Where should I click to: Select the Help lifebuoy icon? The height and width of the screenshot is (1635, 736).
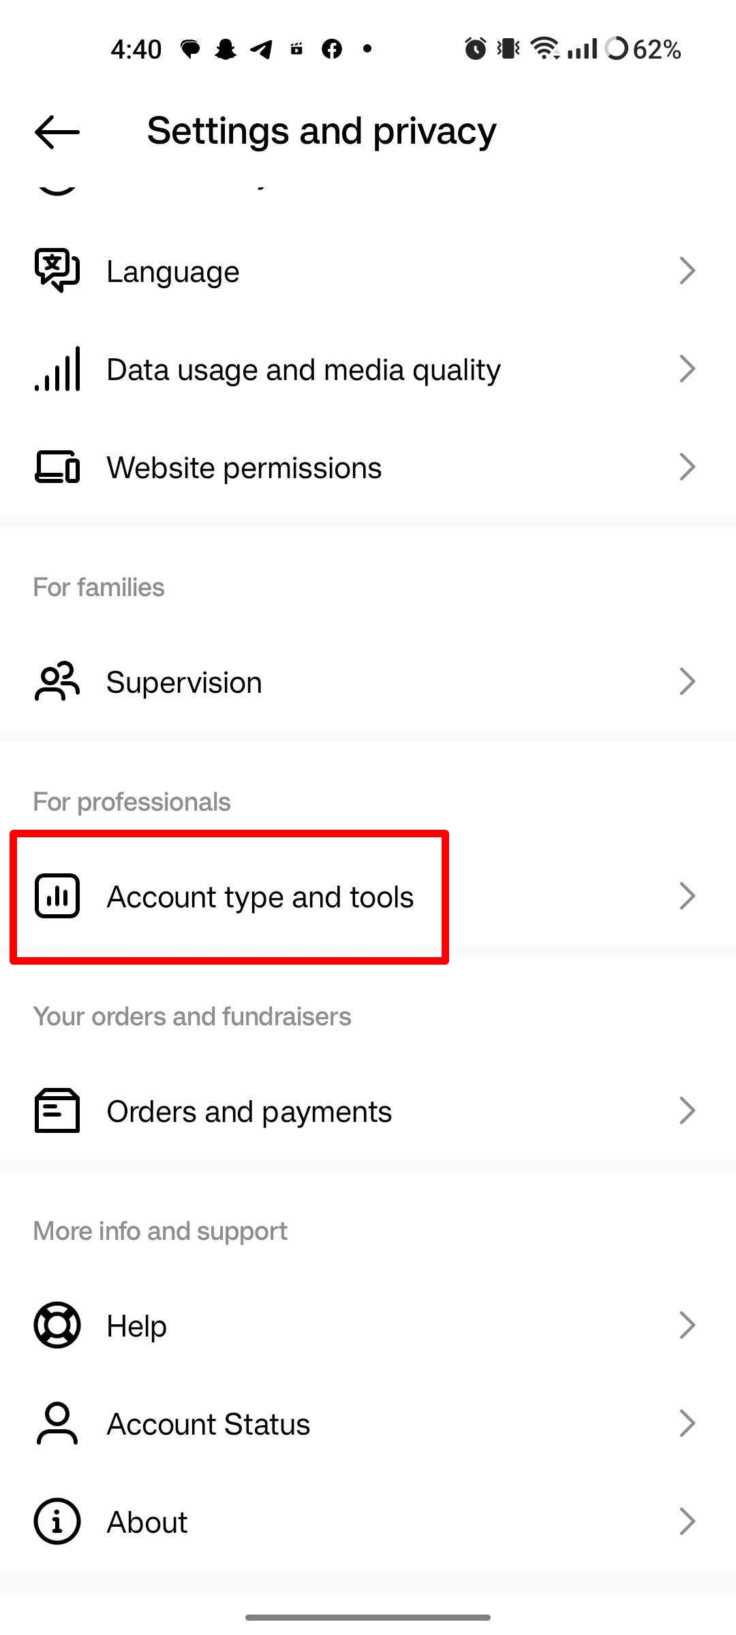click(57, 1324)
